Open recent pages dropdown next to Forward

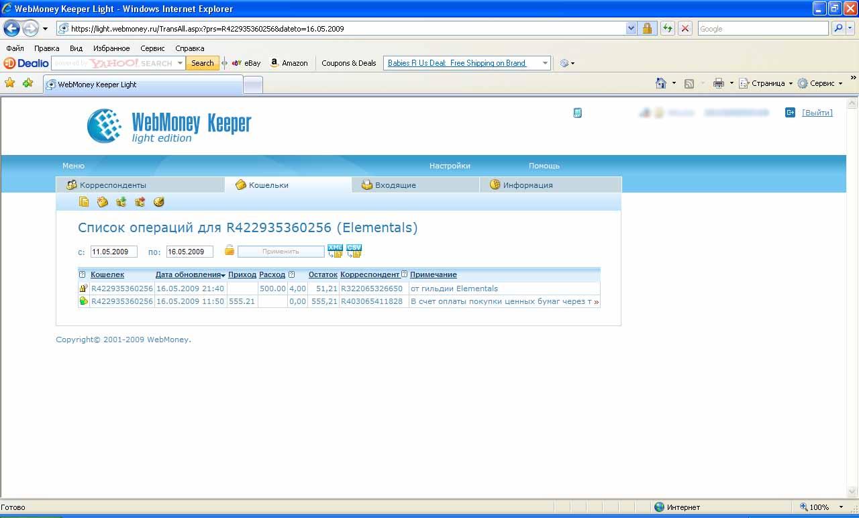[x=45, y=29]
